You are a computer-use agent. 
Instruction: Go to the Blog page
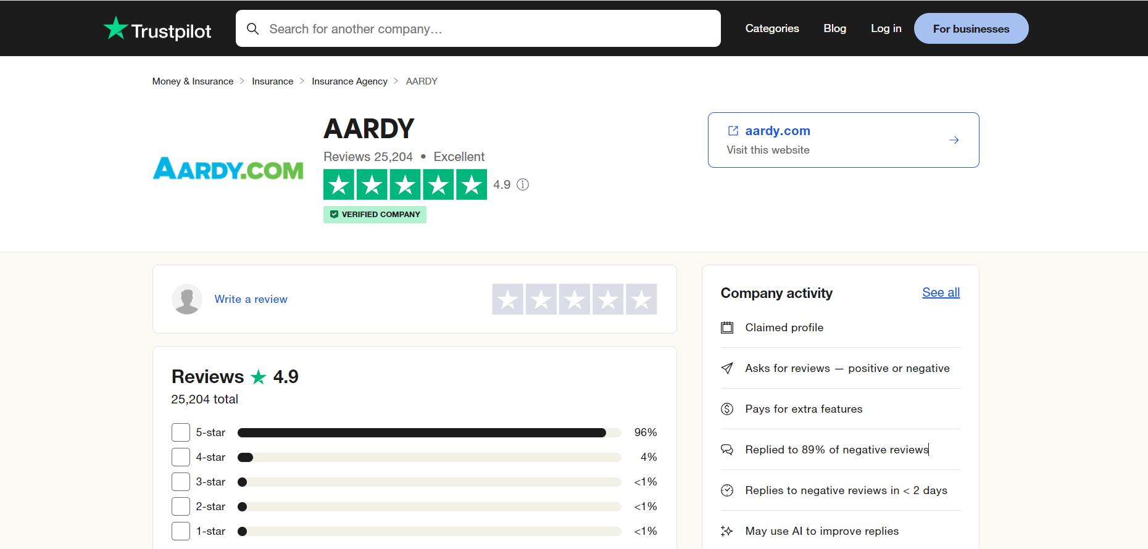tap(834, 28)
